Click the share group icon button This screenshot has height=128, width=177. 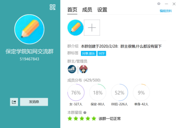(x=14, y=102)
